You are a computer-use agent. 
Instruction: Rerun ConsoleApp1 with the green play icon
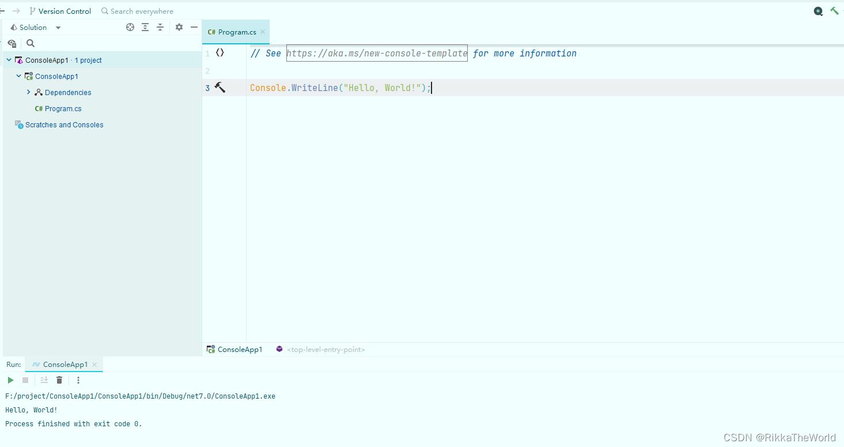pyautogui.click(x=10, y=380)
